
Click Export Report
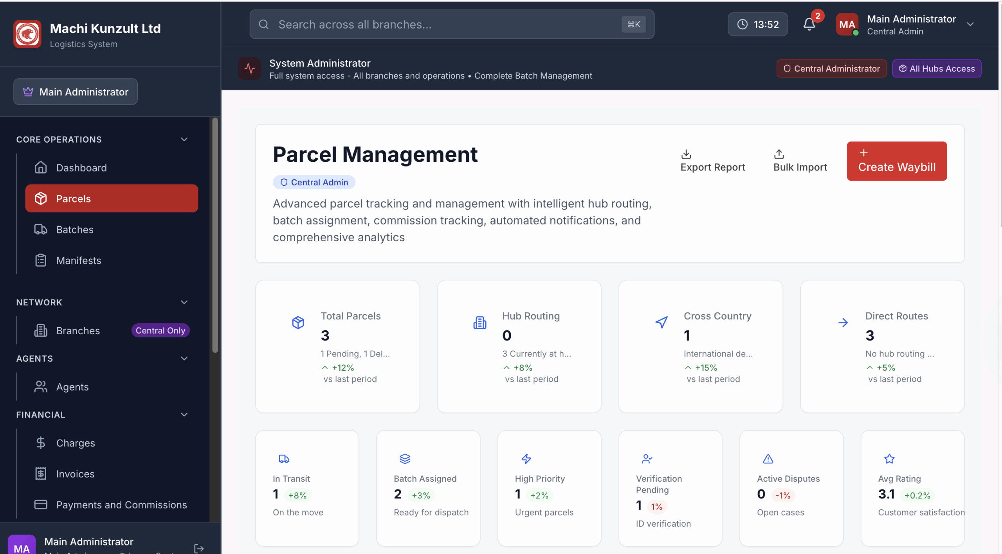click(712, 161)
